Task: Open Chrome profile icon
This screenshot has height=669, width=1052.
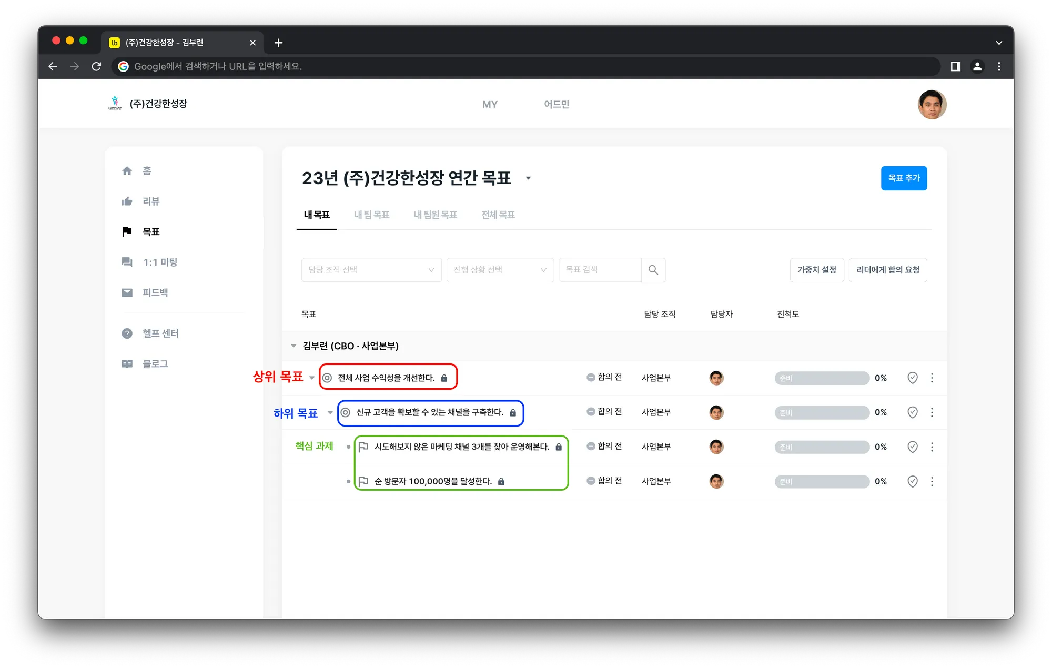Action: click(x=977, y=66)
